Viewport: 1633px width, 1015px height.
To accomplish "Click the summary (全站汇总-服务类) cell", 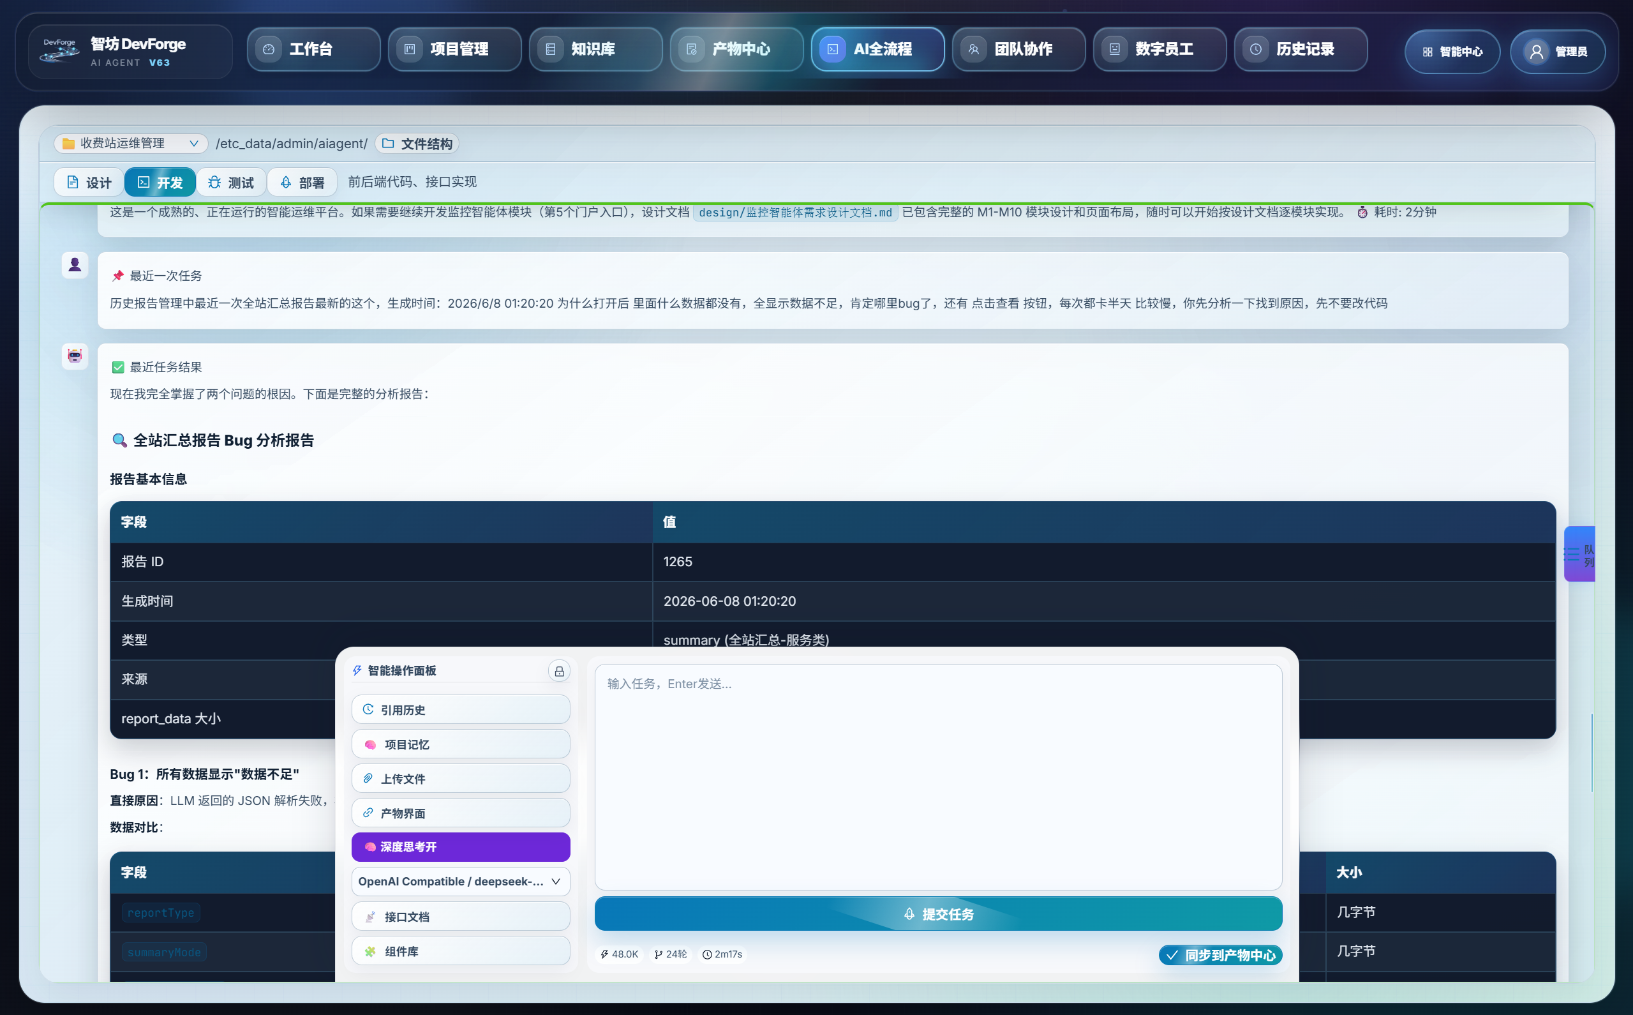I will [x=1103, y=639].
